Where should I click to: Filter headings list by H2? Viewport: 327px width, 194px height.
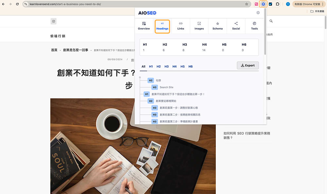pos(159,67)
